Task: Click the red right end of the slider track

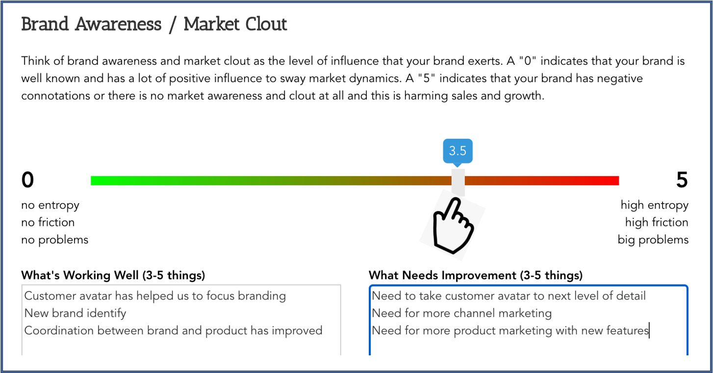Action: pyautogui.click(x=613, y=181)
